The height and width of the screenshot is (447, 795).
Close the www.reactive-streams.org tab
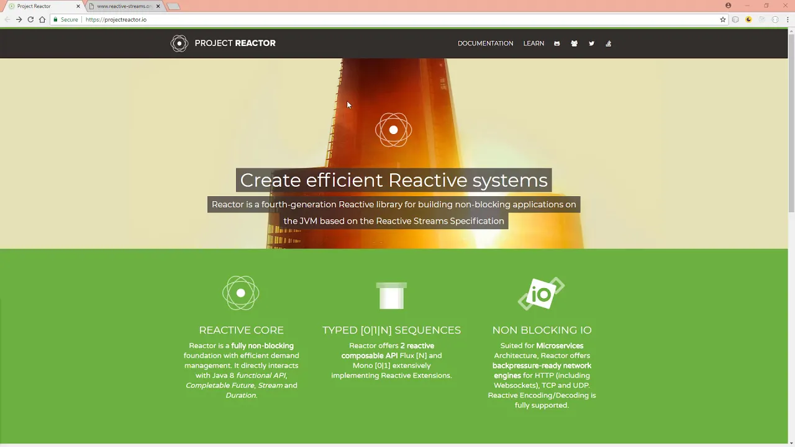(158, 6)
